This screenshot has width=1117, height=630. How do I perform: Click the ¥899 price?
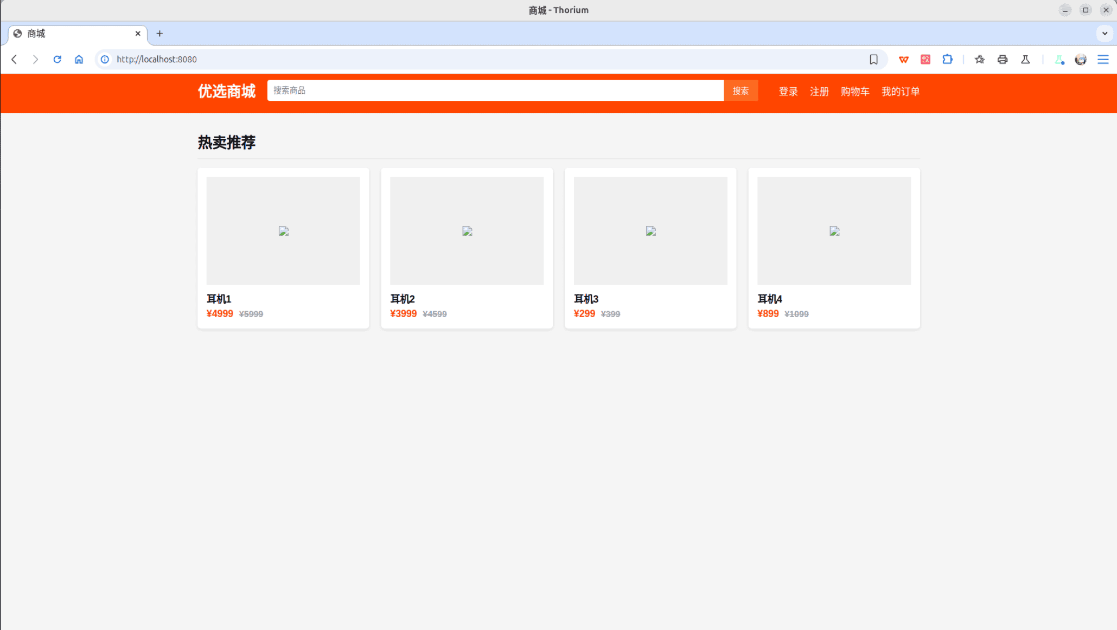pos(768,314)
